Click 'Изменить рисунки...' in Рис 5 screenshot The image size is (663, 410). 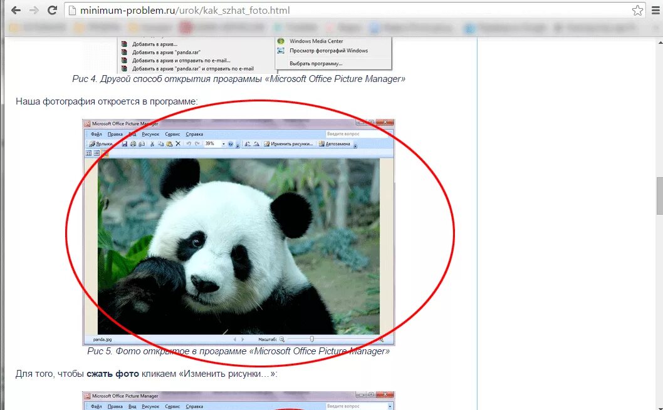click(289, 144)
